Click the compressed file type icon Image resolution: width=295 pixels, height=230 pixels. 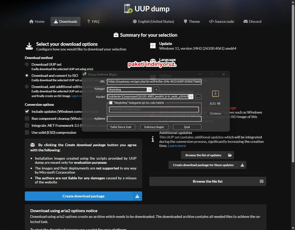tap(215, 93)
